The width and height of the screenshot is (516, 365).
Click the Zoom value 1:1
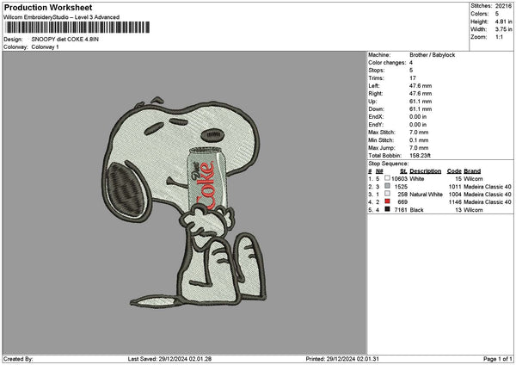[x=499, y=37]
